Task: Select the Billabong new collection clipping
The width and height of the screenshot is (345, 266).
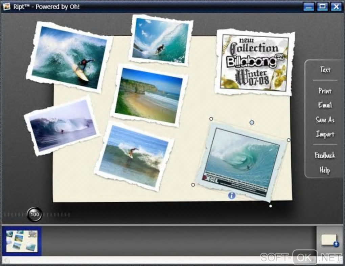Action: pyautogui.click(x=255, y=62)
